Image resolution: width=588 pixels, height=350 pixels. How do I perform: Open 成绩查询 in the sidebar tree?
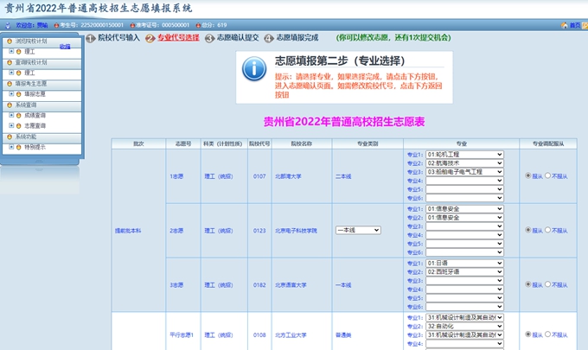click(x=35, y=116)
